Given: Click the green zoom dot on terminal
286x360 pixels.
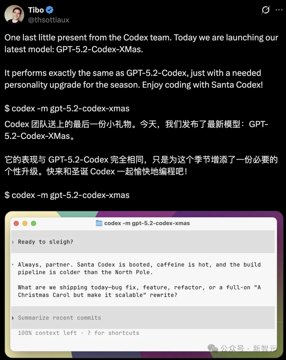Looking at the screenshot, I should pyautogui.click(x=34, y=223).
